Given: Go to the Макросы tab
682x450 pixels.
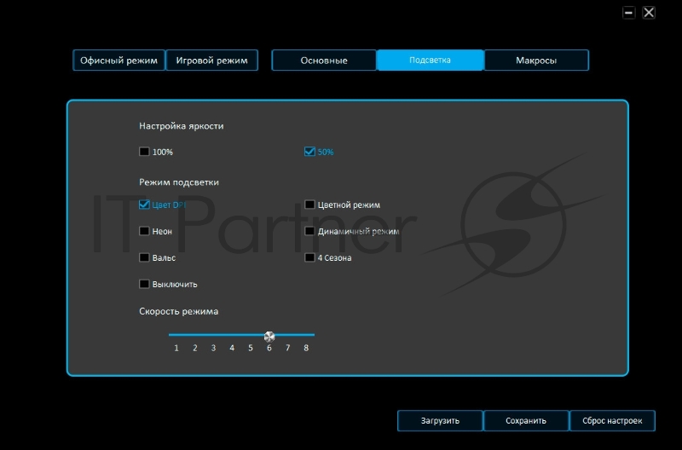Looking at the screenshot, I should click(536, 61).
